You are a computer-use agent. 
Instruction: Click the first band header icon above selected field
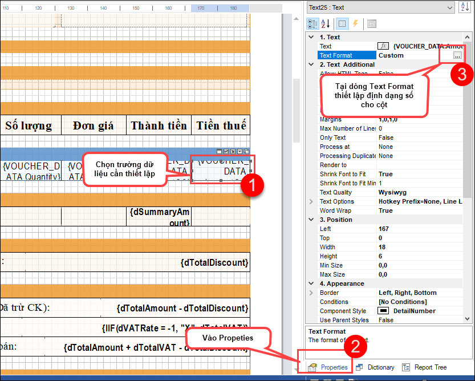(219, 151)
